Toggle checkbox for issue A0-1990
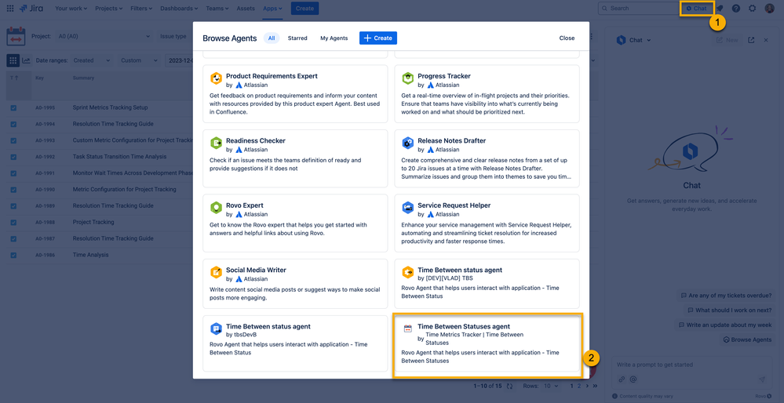The width and height of the screenshot is (784, 403). [13, 190]
